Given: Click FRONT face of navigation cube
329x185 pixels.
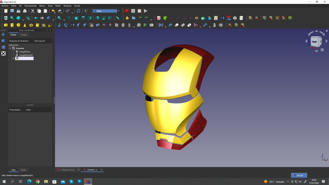Looking at the screenshot, I should pyautogui.click(x=314, y=42).
